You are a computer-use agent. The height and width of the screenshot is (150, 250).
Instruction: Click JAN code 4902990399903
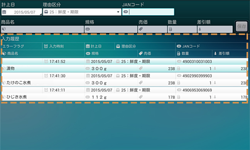point(197,76)
